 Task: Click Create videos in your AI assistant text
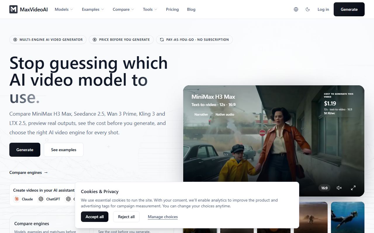44,190
